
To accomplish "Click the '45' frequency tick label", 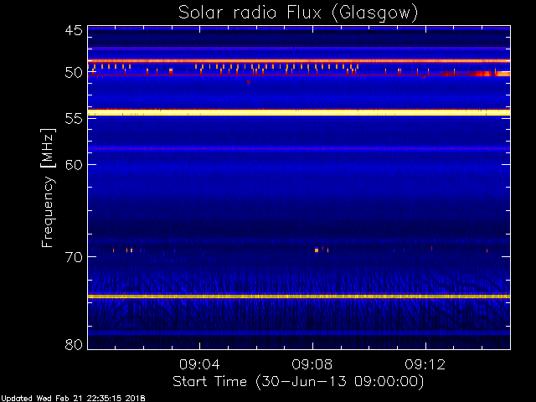I will click(74, 30).
